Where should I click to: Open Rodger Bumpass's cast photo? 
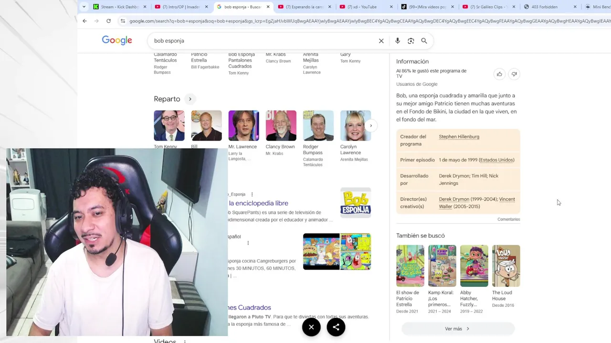click(x=318, y=126)
